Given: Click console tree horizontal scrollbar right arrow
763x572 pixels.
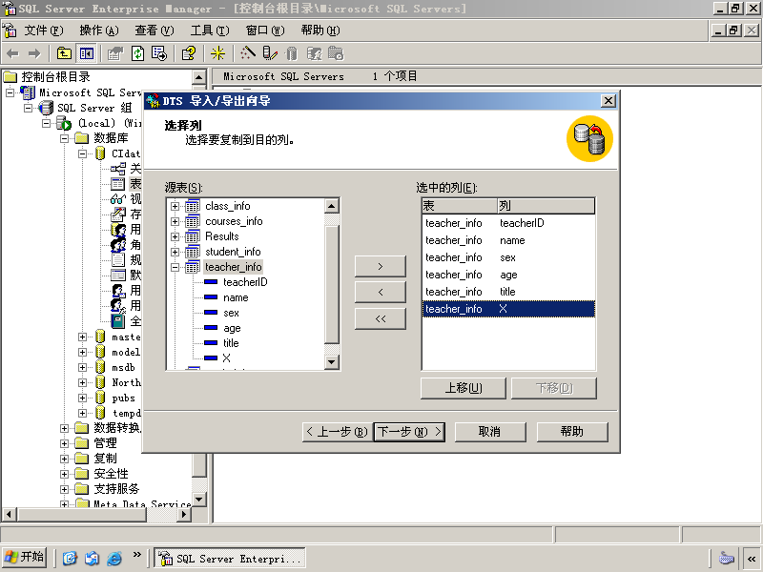Looking at the screenshot, I should click(184, 514).
